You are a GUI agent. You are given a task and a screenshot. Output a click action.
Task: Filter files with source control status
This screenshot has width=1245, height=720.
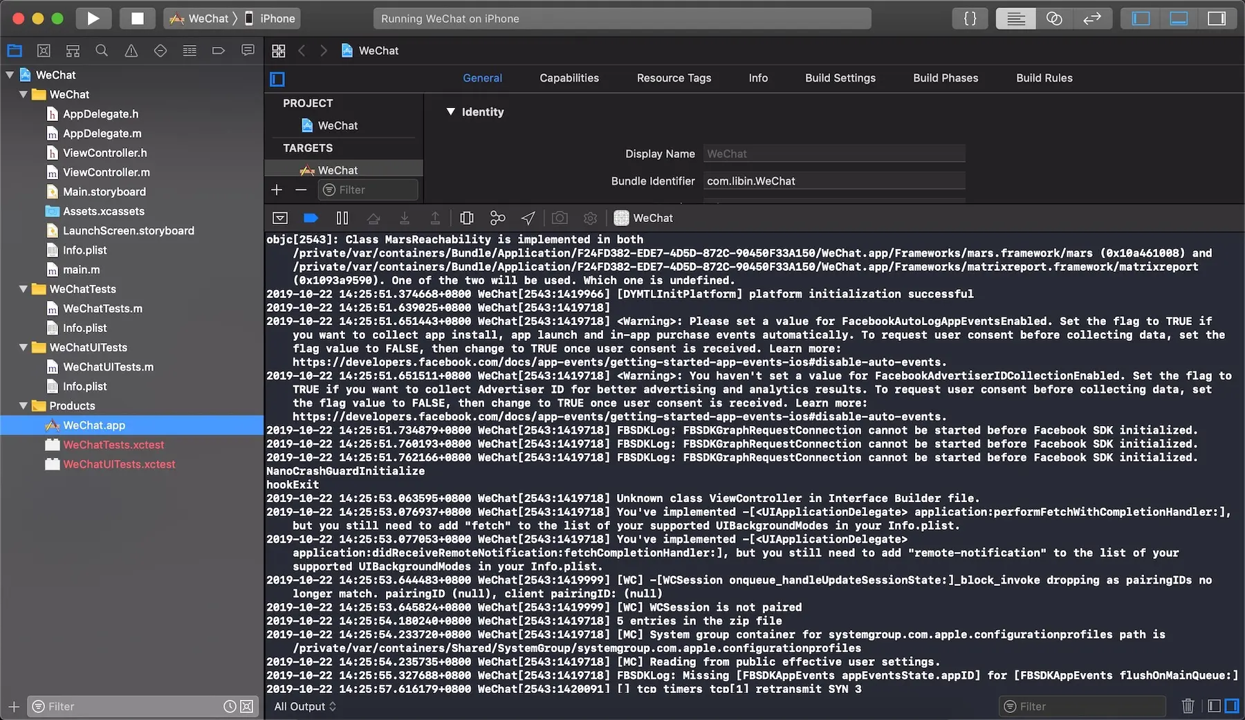[247, 706]
